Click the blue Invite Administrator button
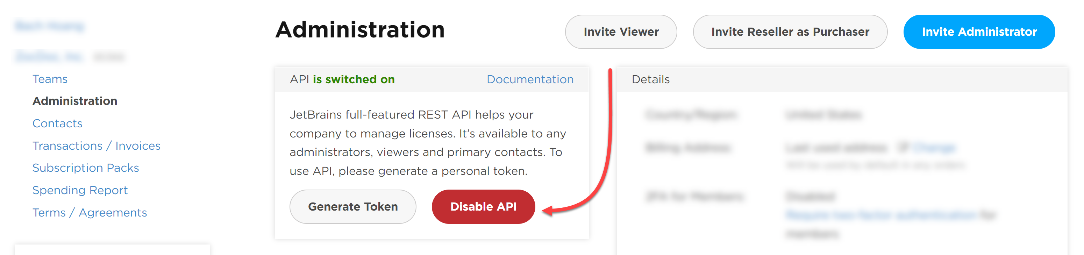The height and width of the screenshot is (255, 1084). click(979, 32)
